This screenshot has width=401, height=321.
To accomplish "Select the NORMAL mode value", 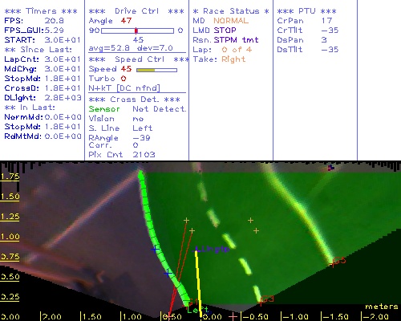I will 231,21.
